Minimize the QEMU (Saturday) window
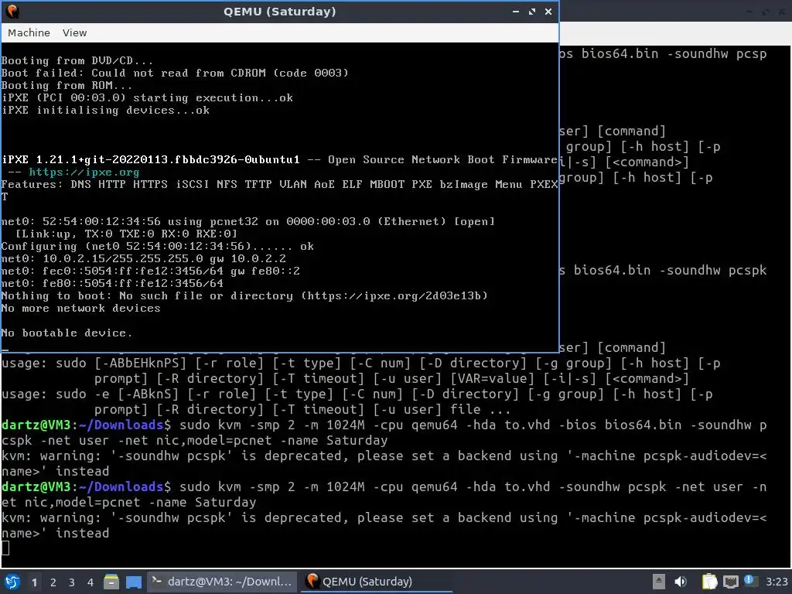 (516, 11)
